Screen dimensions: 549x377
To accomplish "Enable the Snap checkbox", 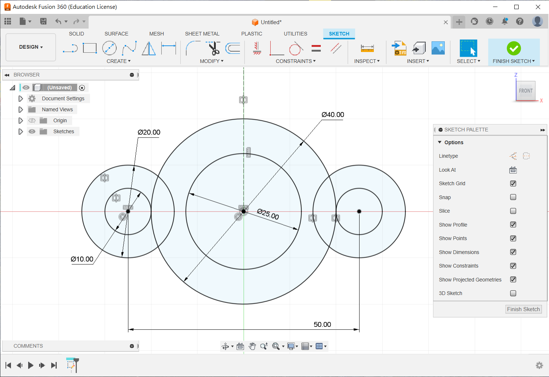I will pos(513,197).
